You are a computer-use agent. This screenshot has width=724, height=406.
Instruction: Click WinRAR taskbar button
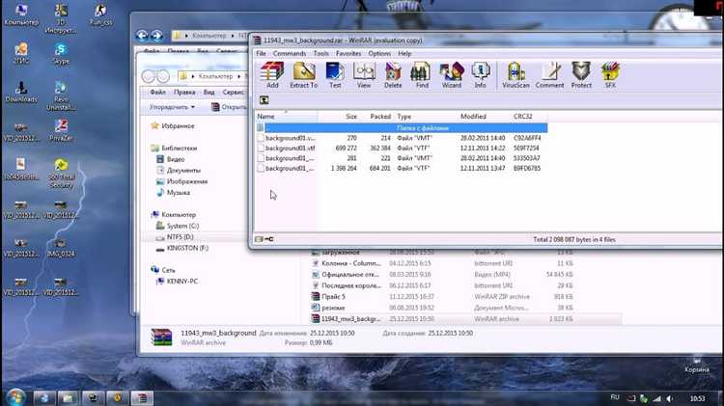(x=141, y=397)
